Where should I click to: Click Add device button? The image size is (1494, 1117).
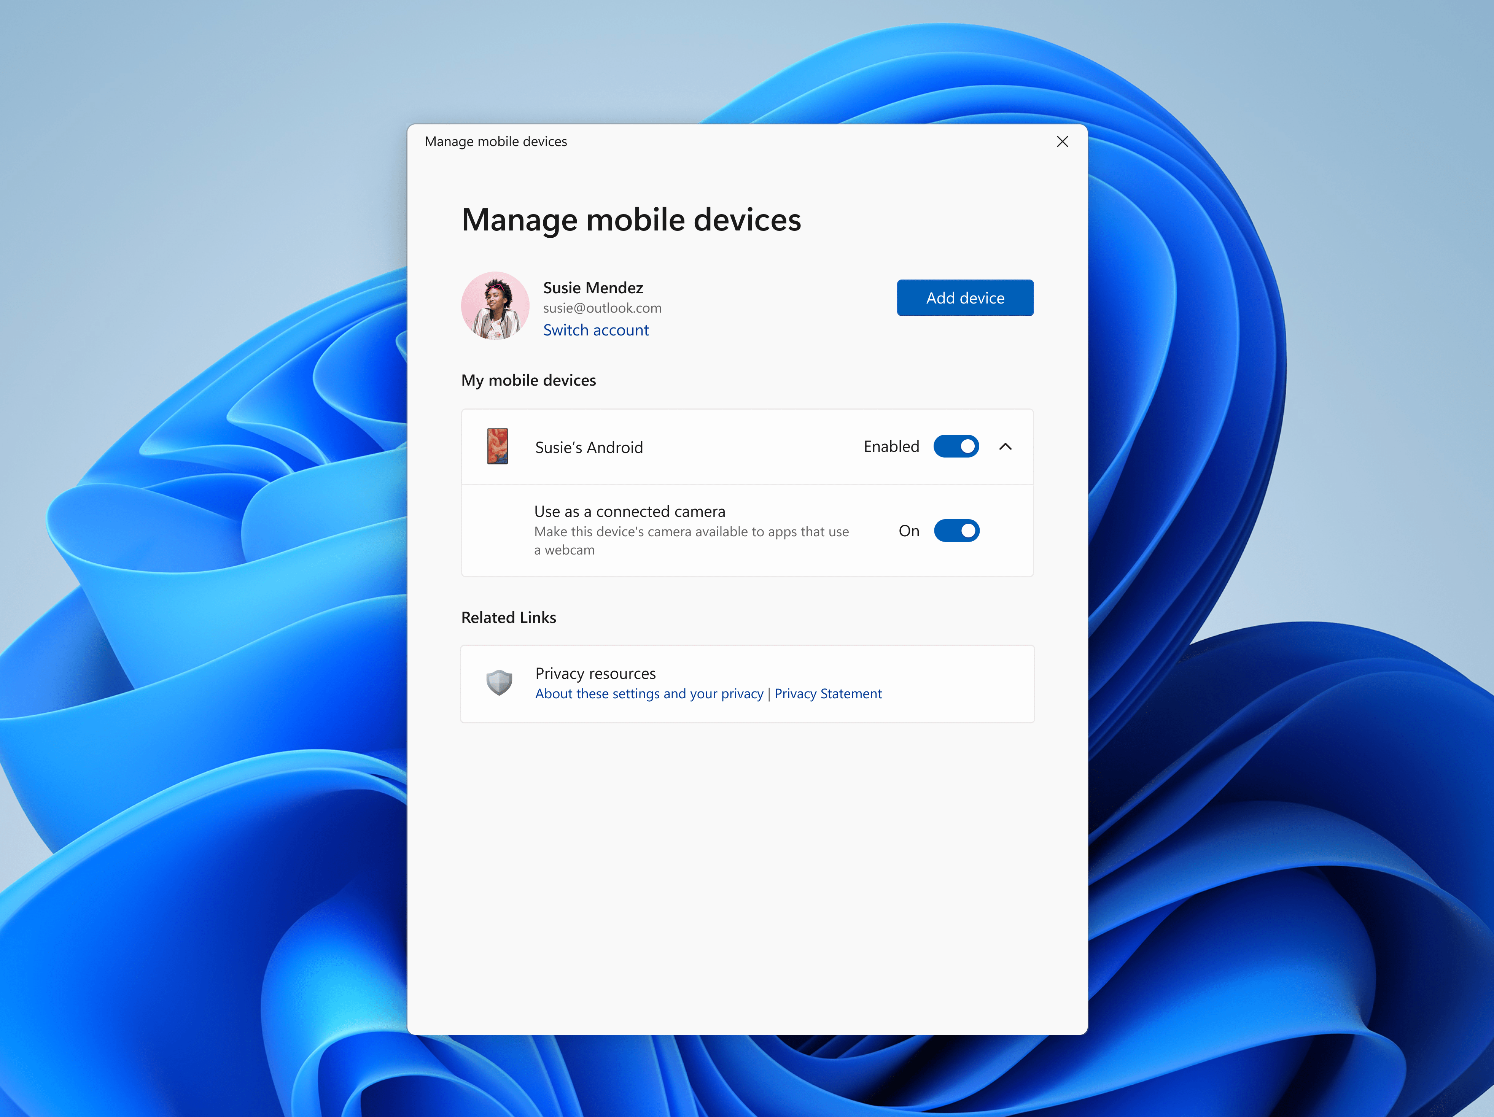965,297
